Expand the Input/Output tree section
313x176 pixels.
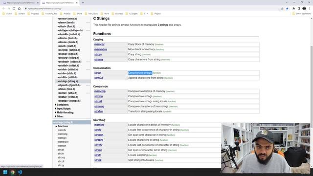[x=63, y=109]
